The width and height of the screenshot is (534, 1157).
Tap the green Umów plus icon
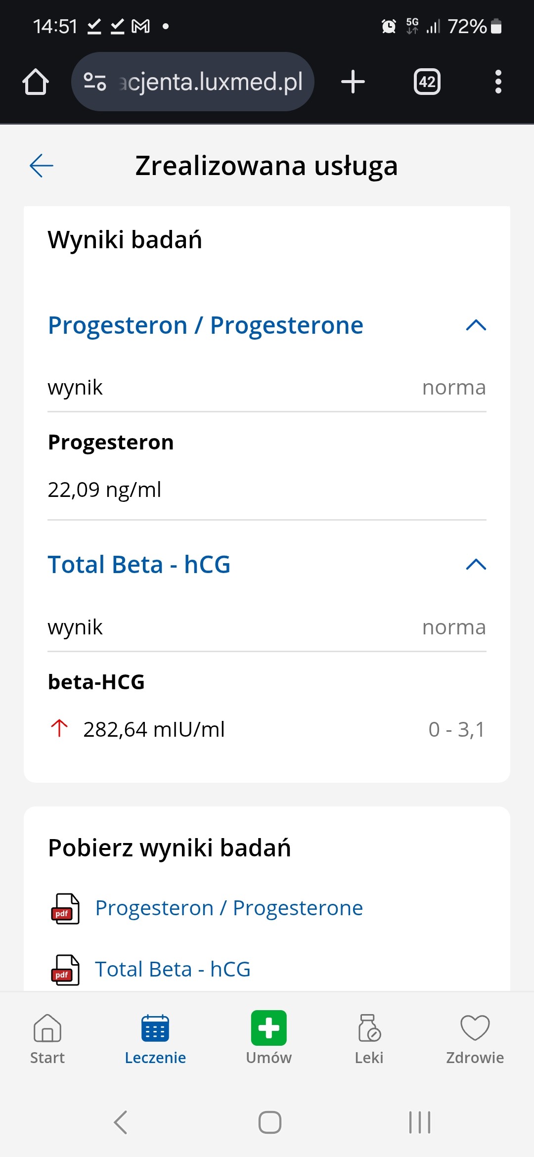click(268, 1028)
